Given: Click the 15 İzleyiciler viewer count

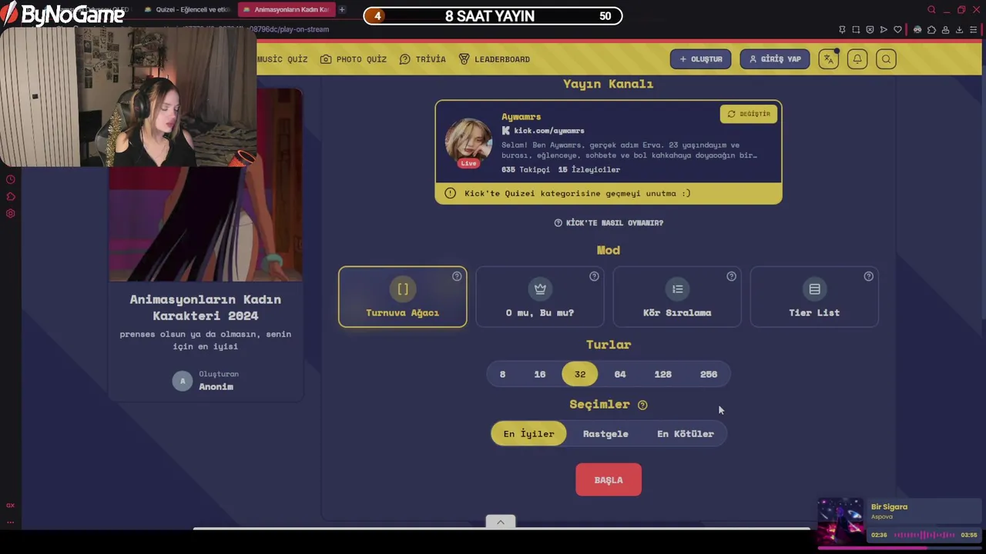Looking at the screenshot, I should point(589,169).
